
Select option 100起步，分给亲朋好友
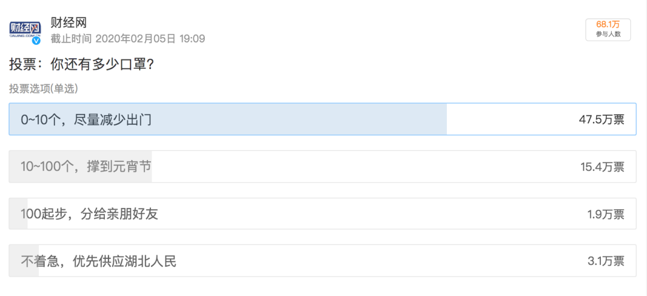pyautogui.click(x=322, y=214)
